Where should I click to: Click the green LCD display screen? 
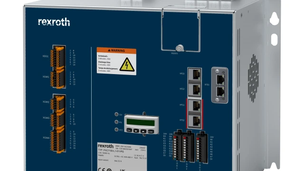click(141, 122)
